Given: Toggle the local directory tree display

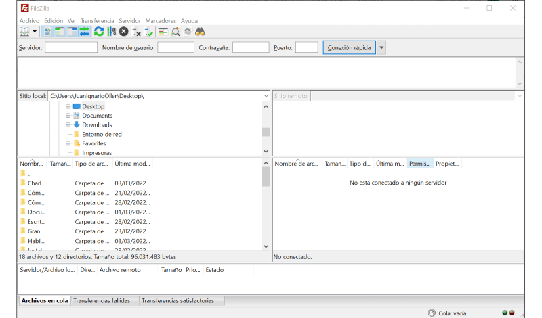Looking at the screenshot, I should [60, 32].
